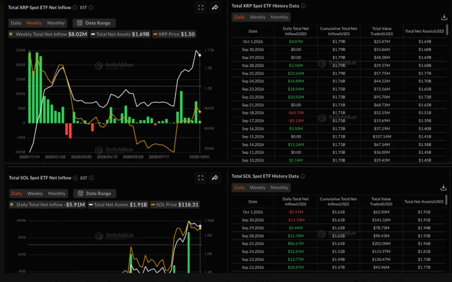Switch SOL history table to Weekly

coord(258,187)
